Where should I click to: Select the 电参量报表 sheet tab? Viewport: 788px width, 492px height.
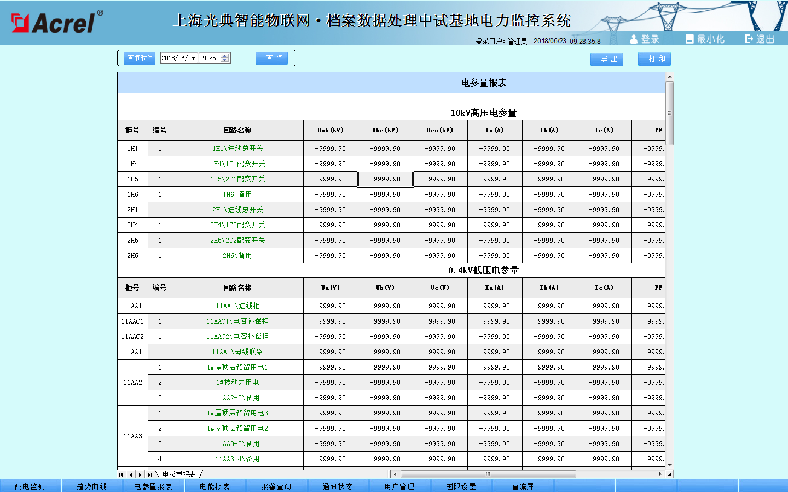tap(179, 475)
